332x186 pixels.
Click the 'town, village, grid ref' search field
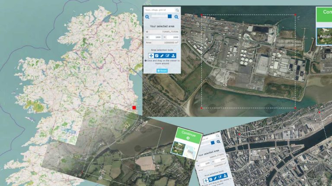click(x=160, y=10)
